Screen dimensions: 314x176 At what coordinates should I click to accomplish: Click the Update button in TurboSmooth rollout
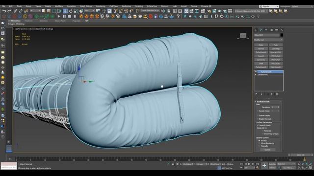click(267, 150)
